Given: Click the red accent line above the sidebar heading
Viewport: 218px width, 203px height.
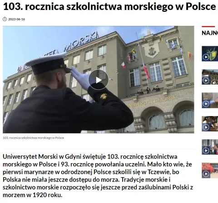Looking at the screenshot, I should tap(208, 27).
